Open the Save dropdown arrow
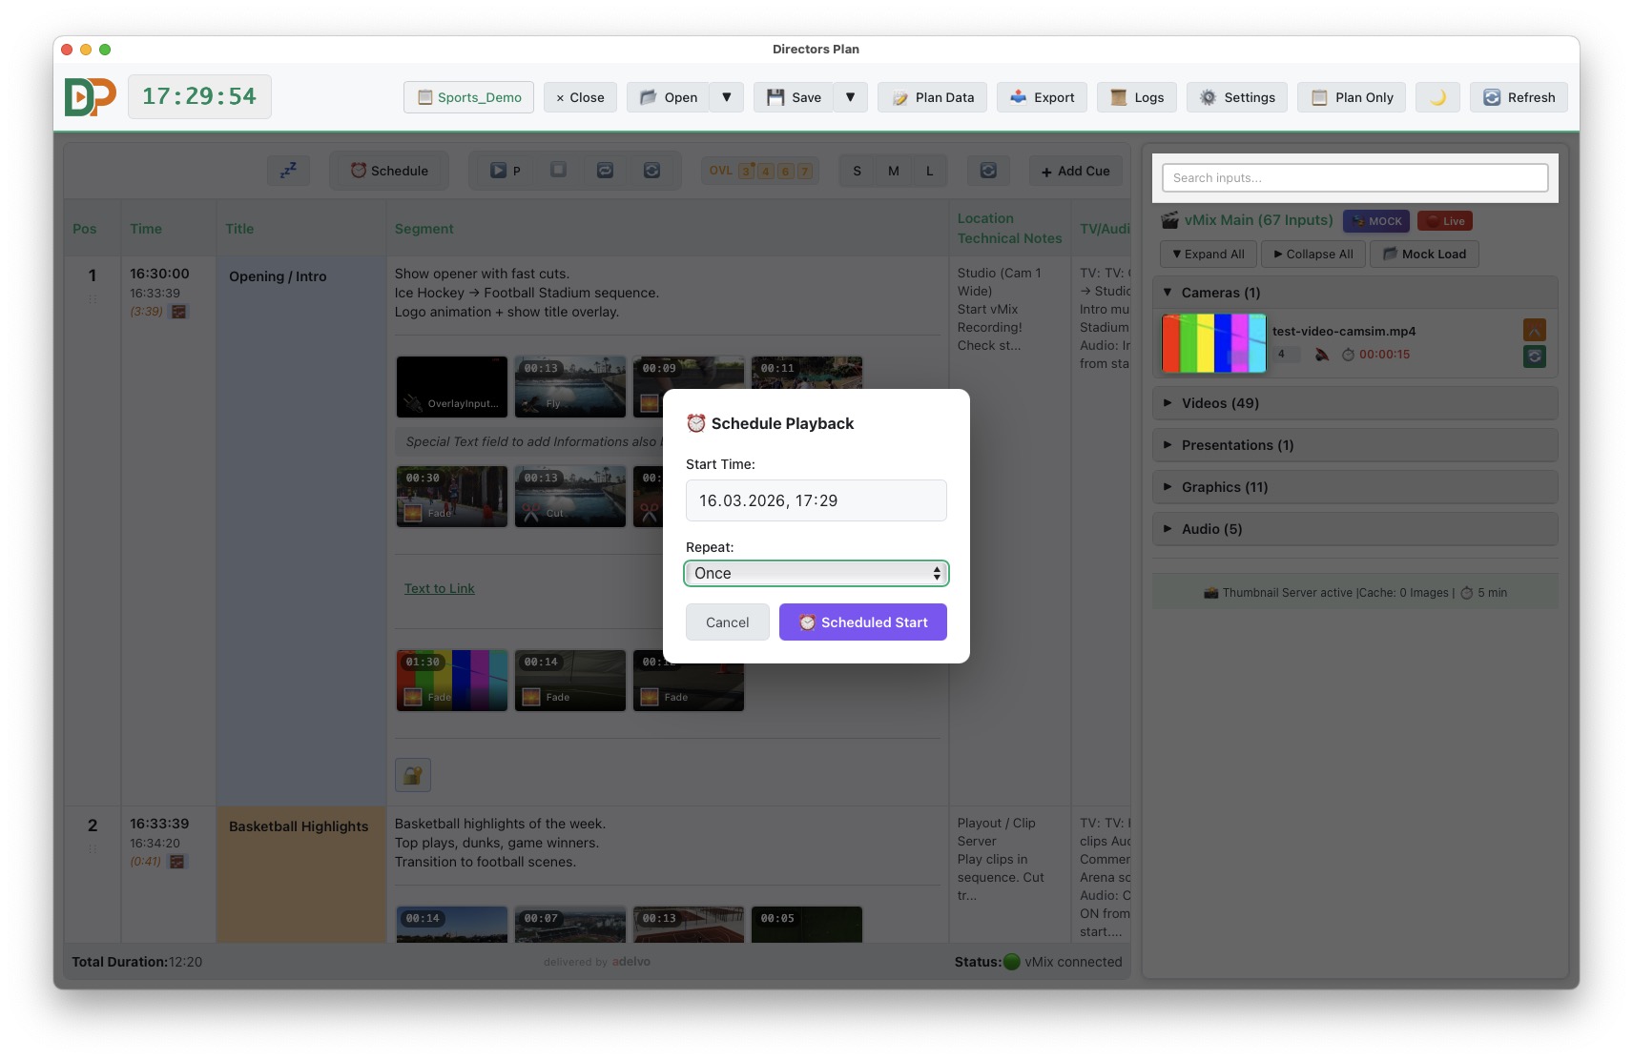 (x=850, y=96)
